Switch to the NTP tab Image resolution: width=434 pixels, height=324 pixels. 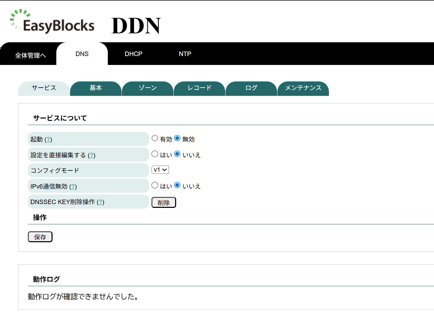(185, 54)
